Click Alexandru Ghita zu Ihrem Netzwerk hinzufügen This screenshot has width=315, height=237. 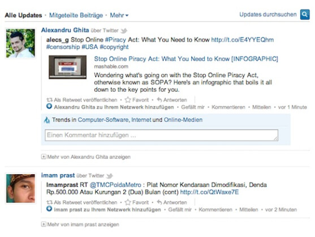(x=114, y=107)
